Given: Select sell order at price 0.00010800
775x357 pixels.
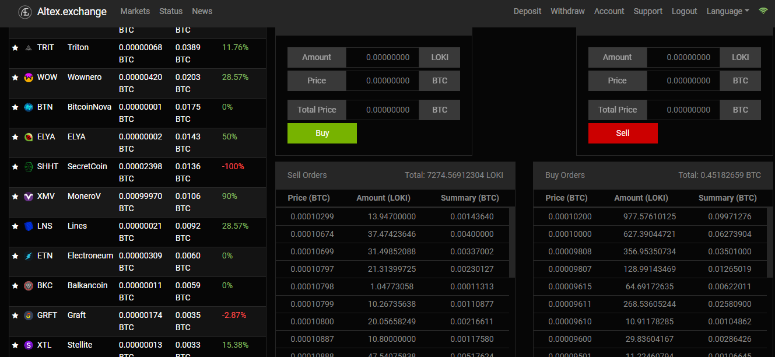Looking at the screenshot, I should [x=392, y=321].
